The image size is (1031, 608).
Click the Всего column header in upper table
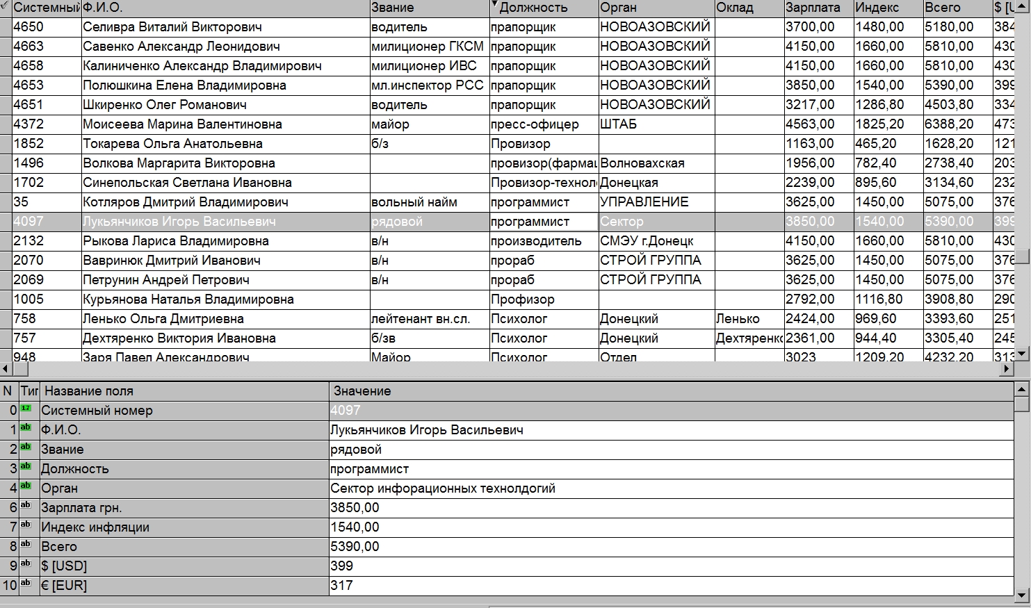957,8
